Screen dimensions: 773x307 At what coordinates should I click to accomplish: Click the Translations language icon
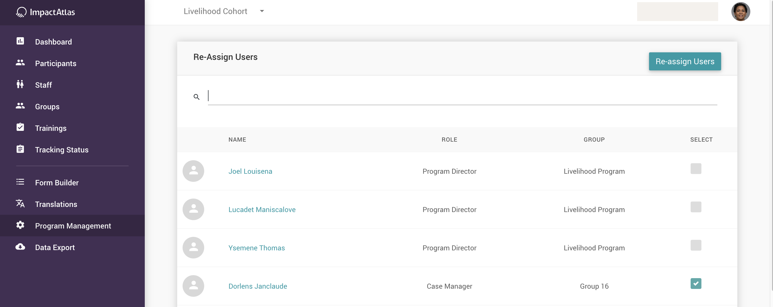20,204
